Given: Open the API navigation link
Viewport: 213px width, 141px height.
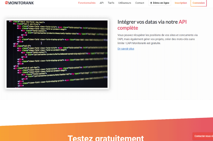Looking at the screenshot, I should tap(102, 3).
